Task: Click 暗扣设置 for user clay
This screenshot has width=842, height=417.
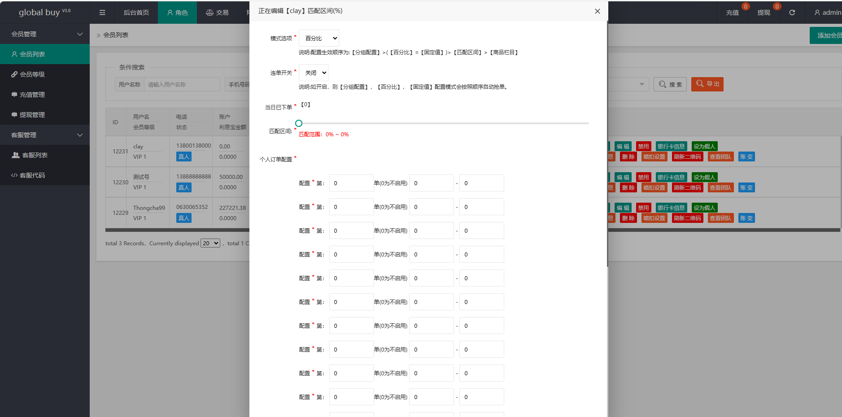Action: click(x=654, y=156)
